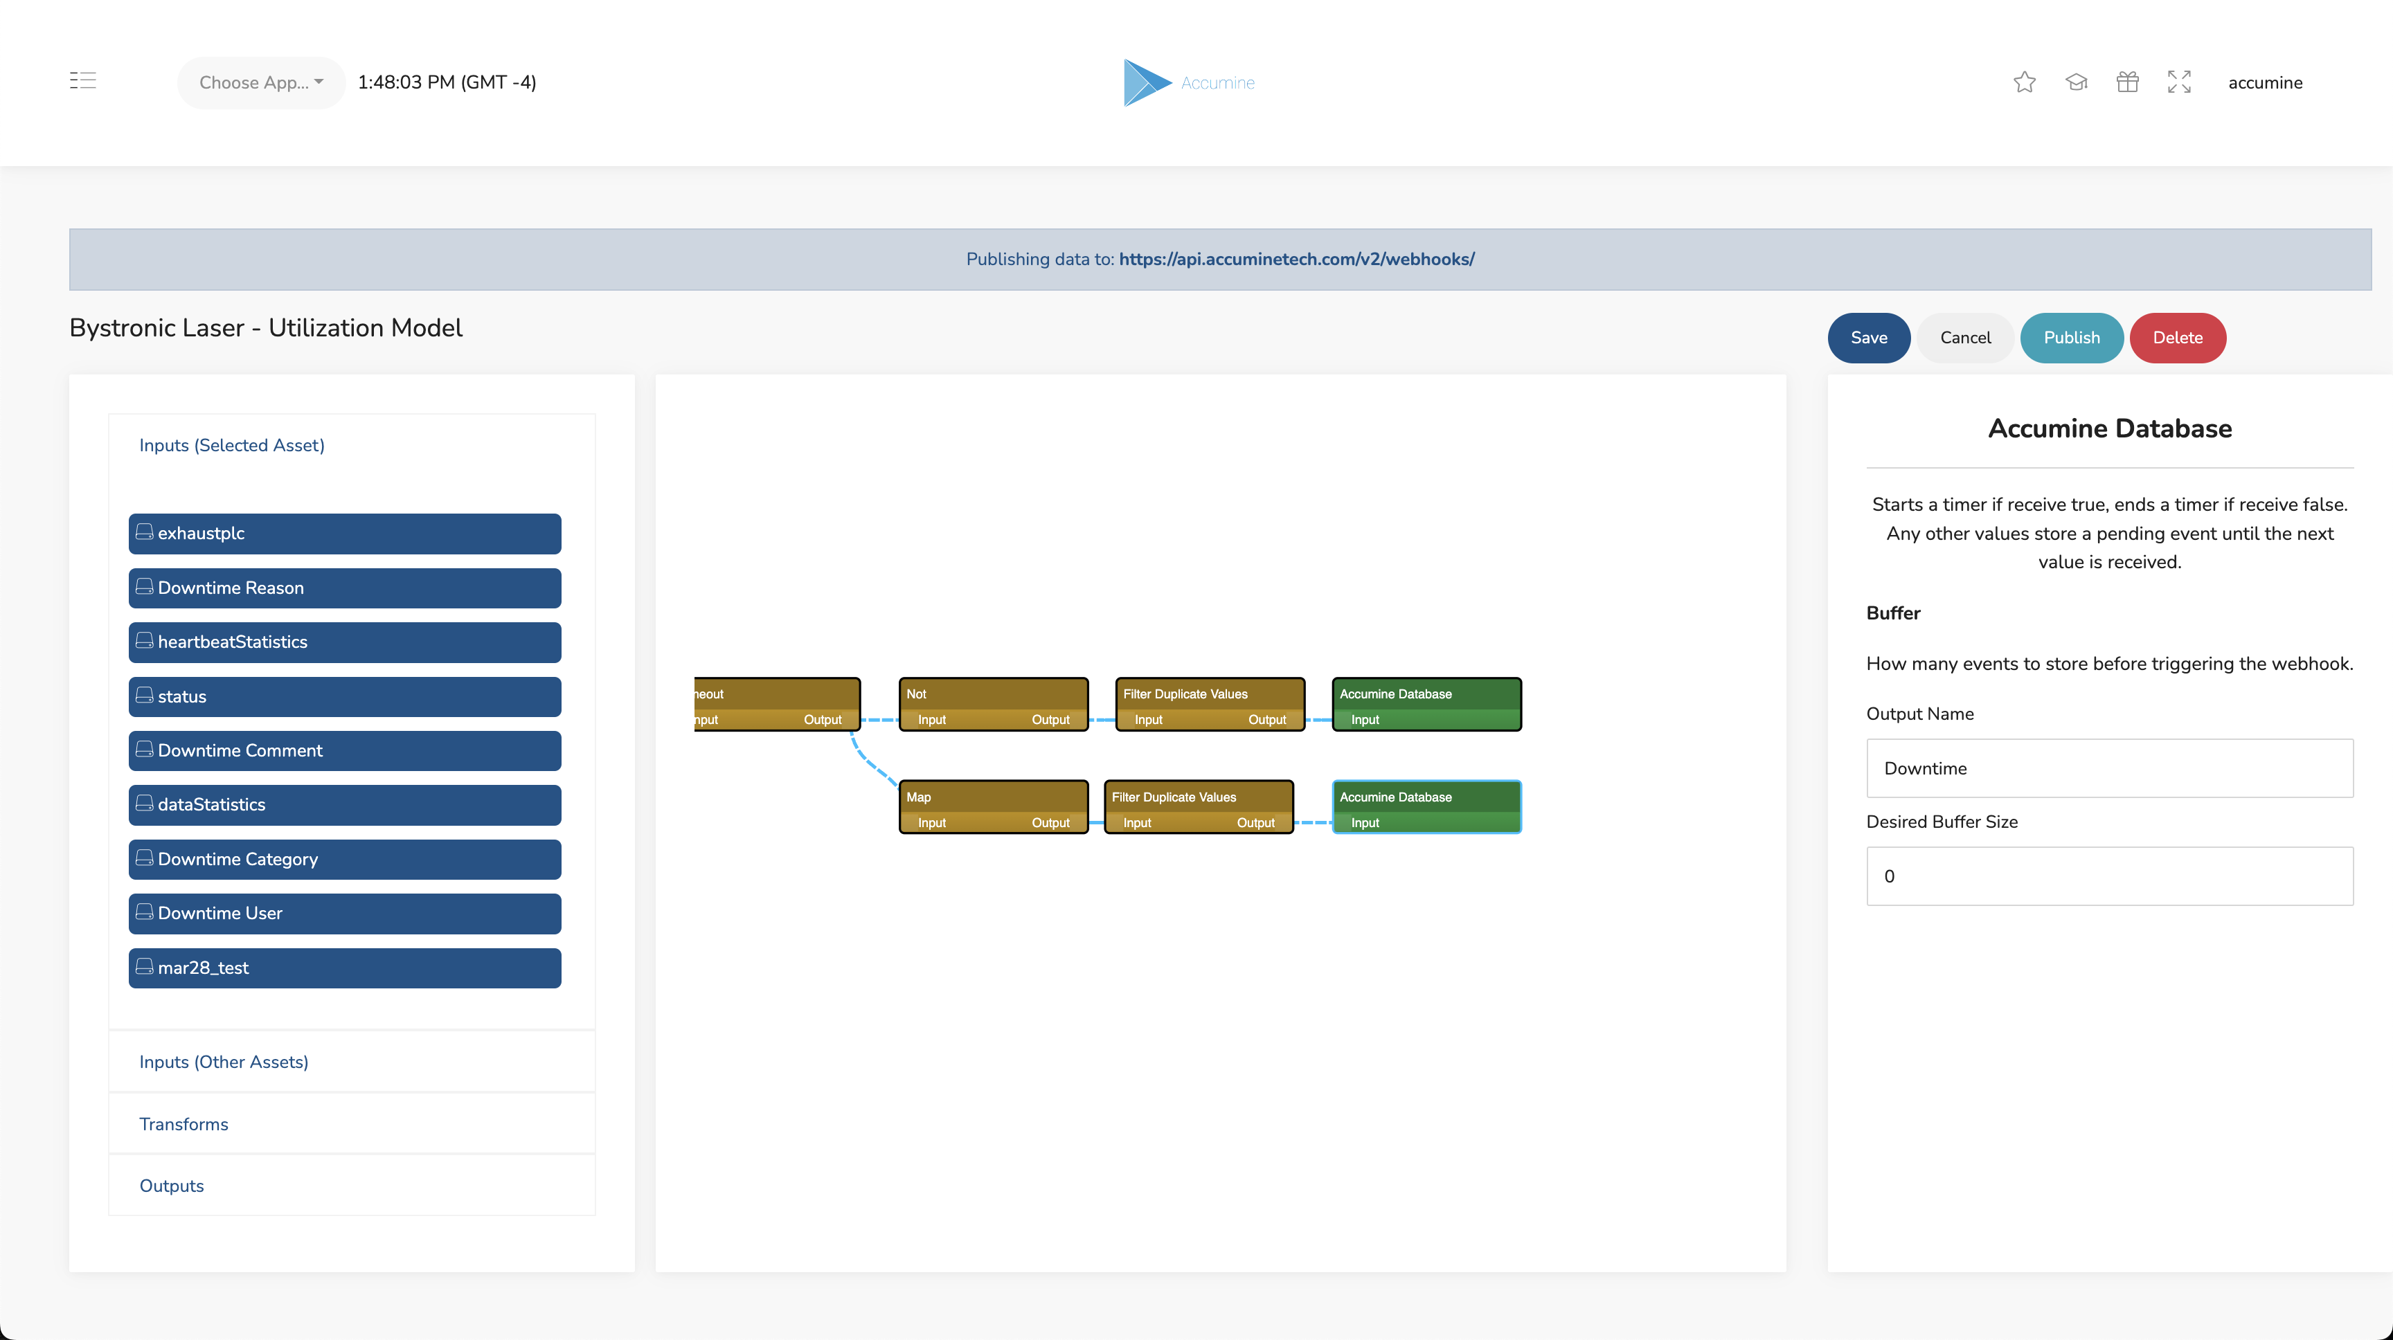Image resolution: width=2393 pixels, height=1340 pixels.
Task: Delete the model
Action: pyautogui.click(x=2178, y=338)
